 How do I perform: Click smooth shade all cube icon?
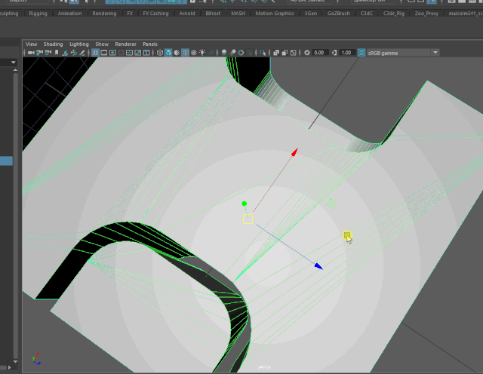(x=168, y=53)
